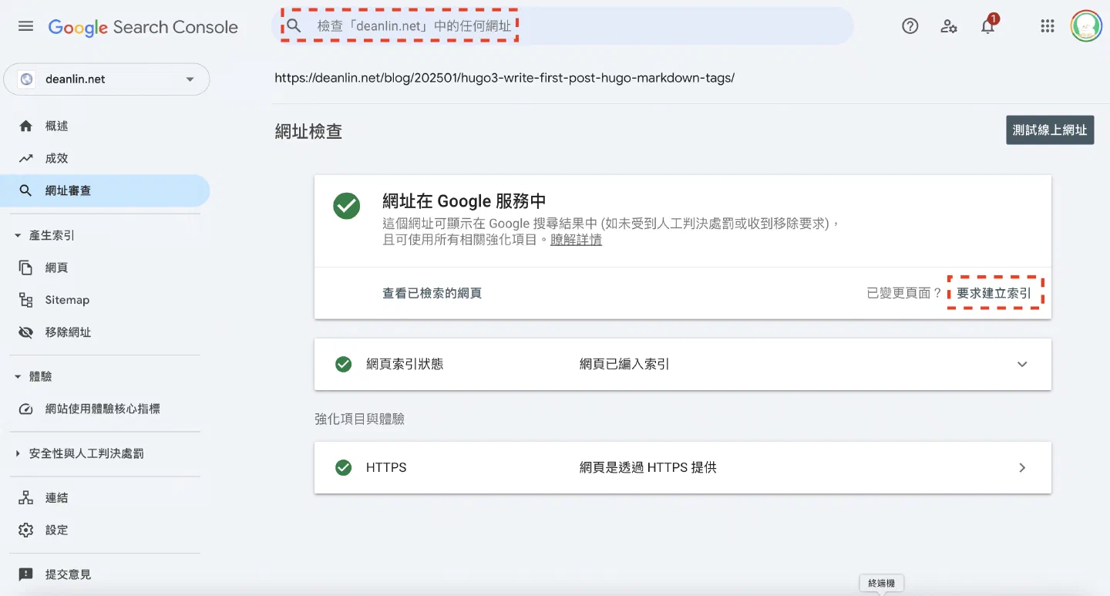This screenshot has width=1110, height=596.
Task: Click the 已變更頁面？ text
Action: coord(905,293)
